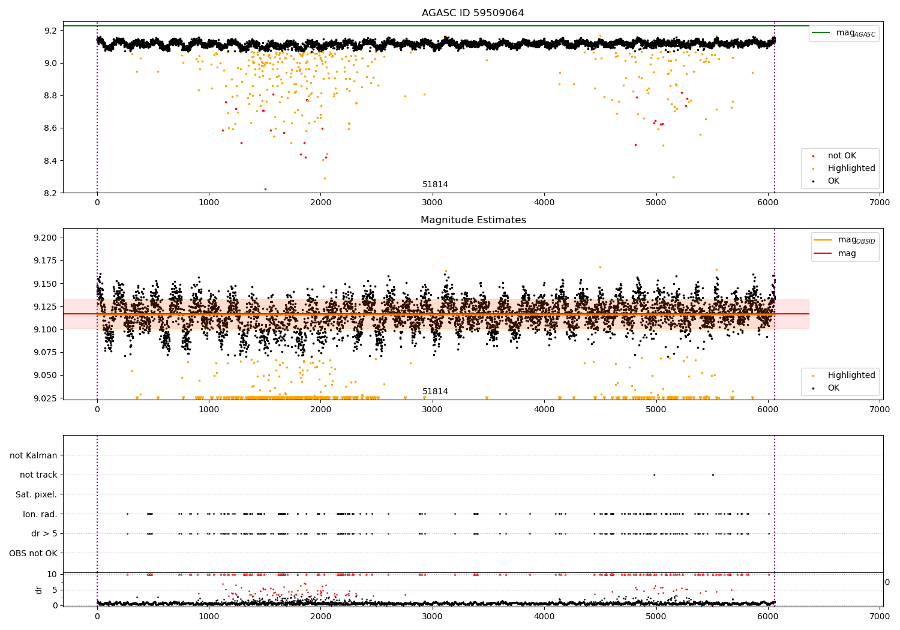The width and height of the screenshot is (900, 630).
Task: Click the 'dr' axis label
Action: point(39,590)
